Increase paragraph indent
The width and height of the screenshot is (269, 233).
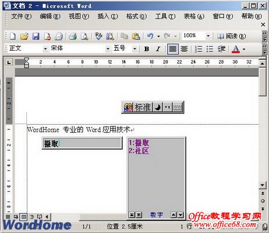coord(221,49)
